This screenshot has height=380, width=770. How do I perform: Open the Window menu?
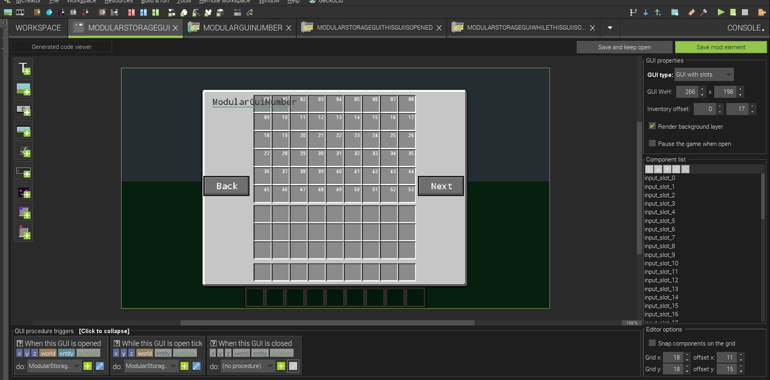point(269,2)
